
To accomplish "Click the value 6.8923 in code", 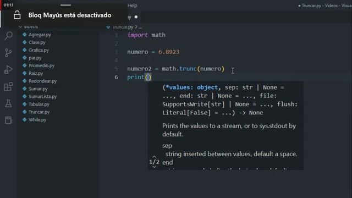I will point(169,52).
